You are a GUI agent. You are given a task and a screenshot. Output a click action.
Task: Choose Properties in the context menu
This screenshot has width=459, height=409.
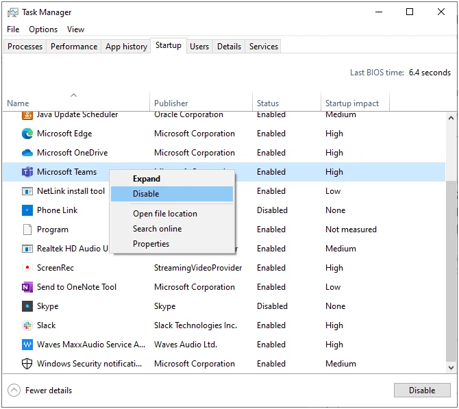coord(172,244)
